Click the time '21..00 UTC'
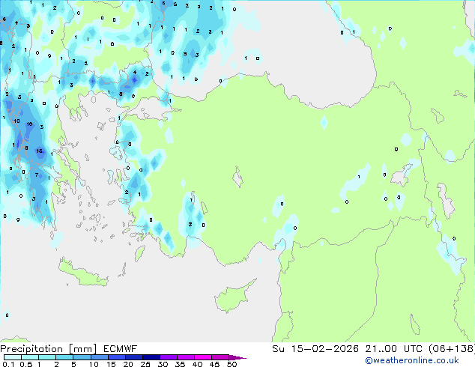 [393, 349]
